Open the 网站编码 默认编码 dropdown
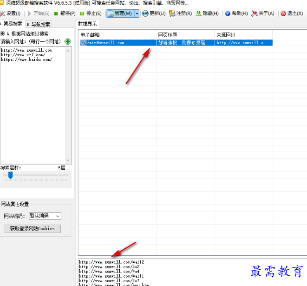The image size is (307, 286). click(45, 216)
